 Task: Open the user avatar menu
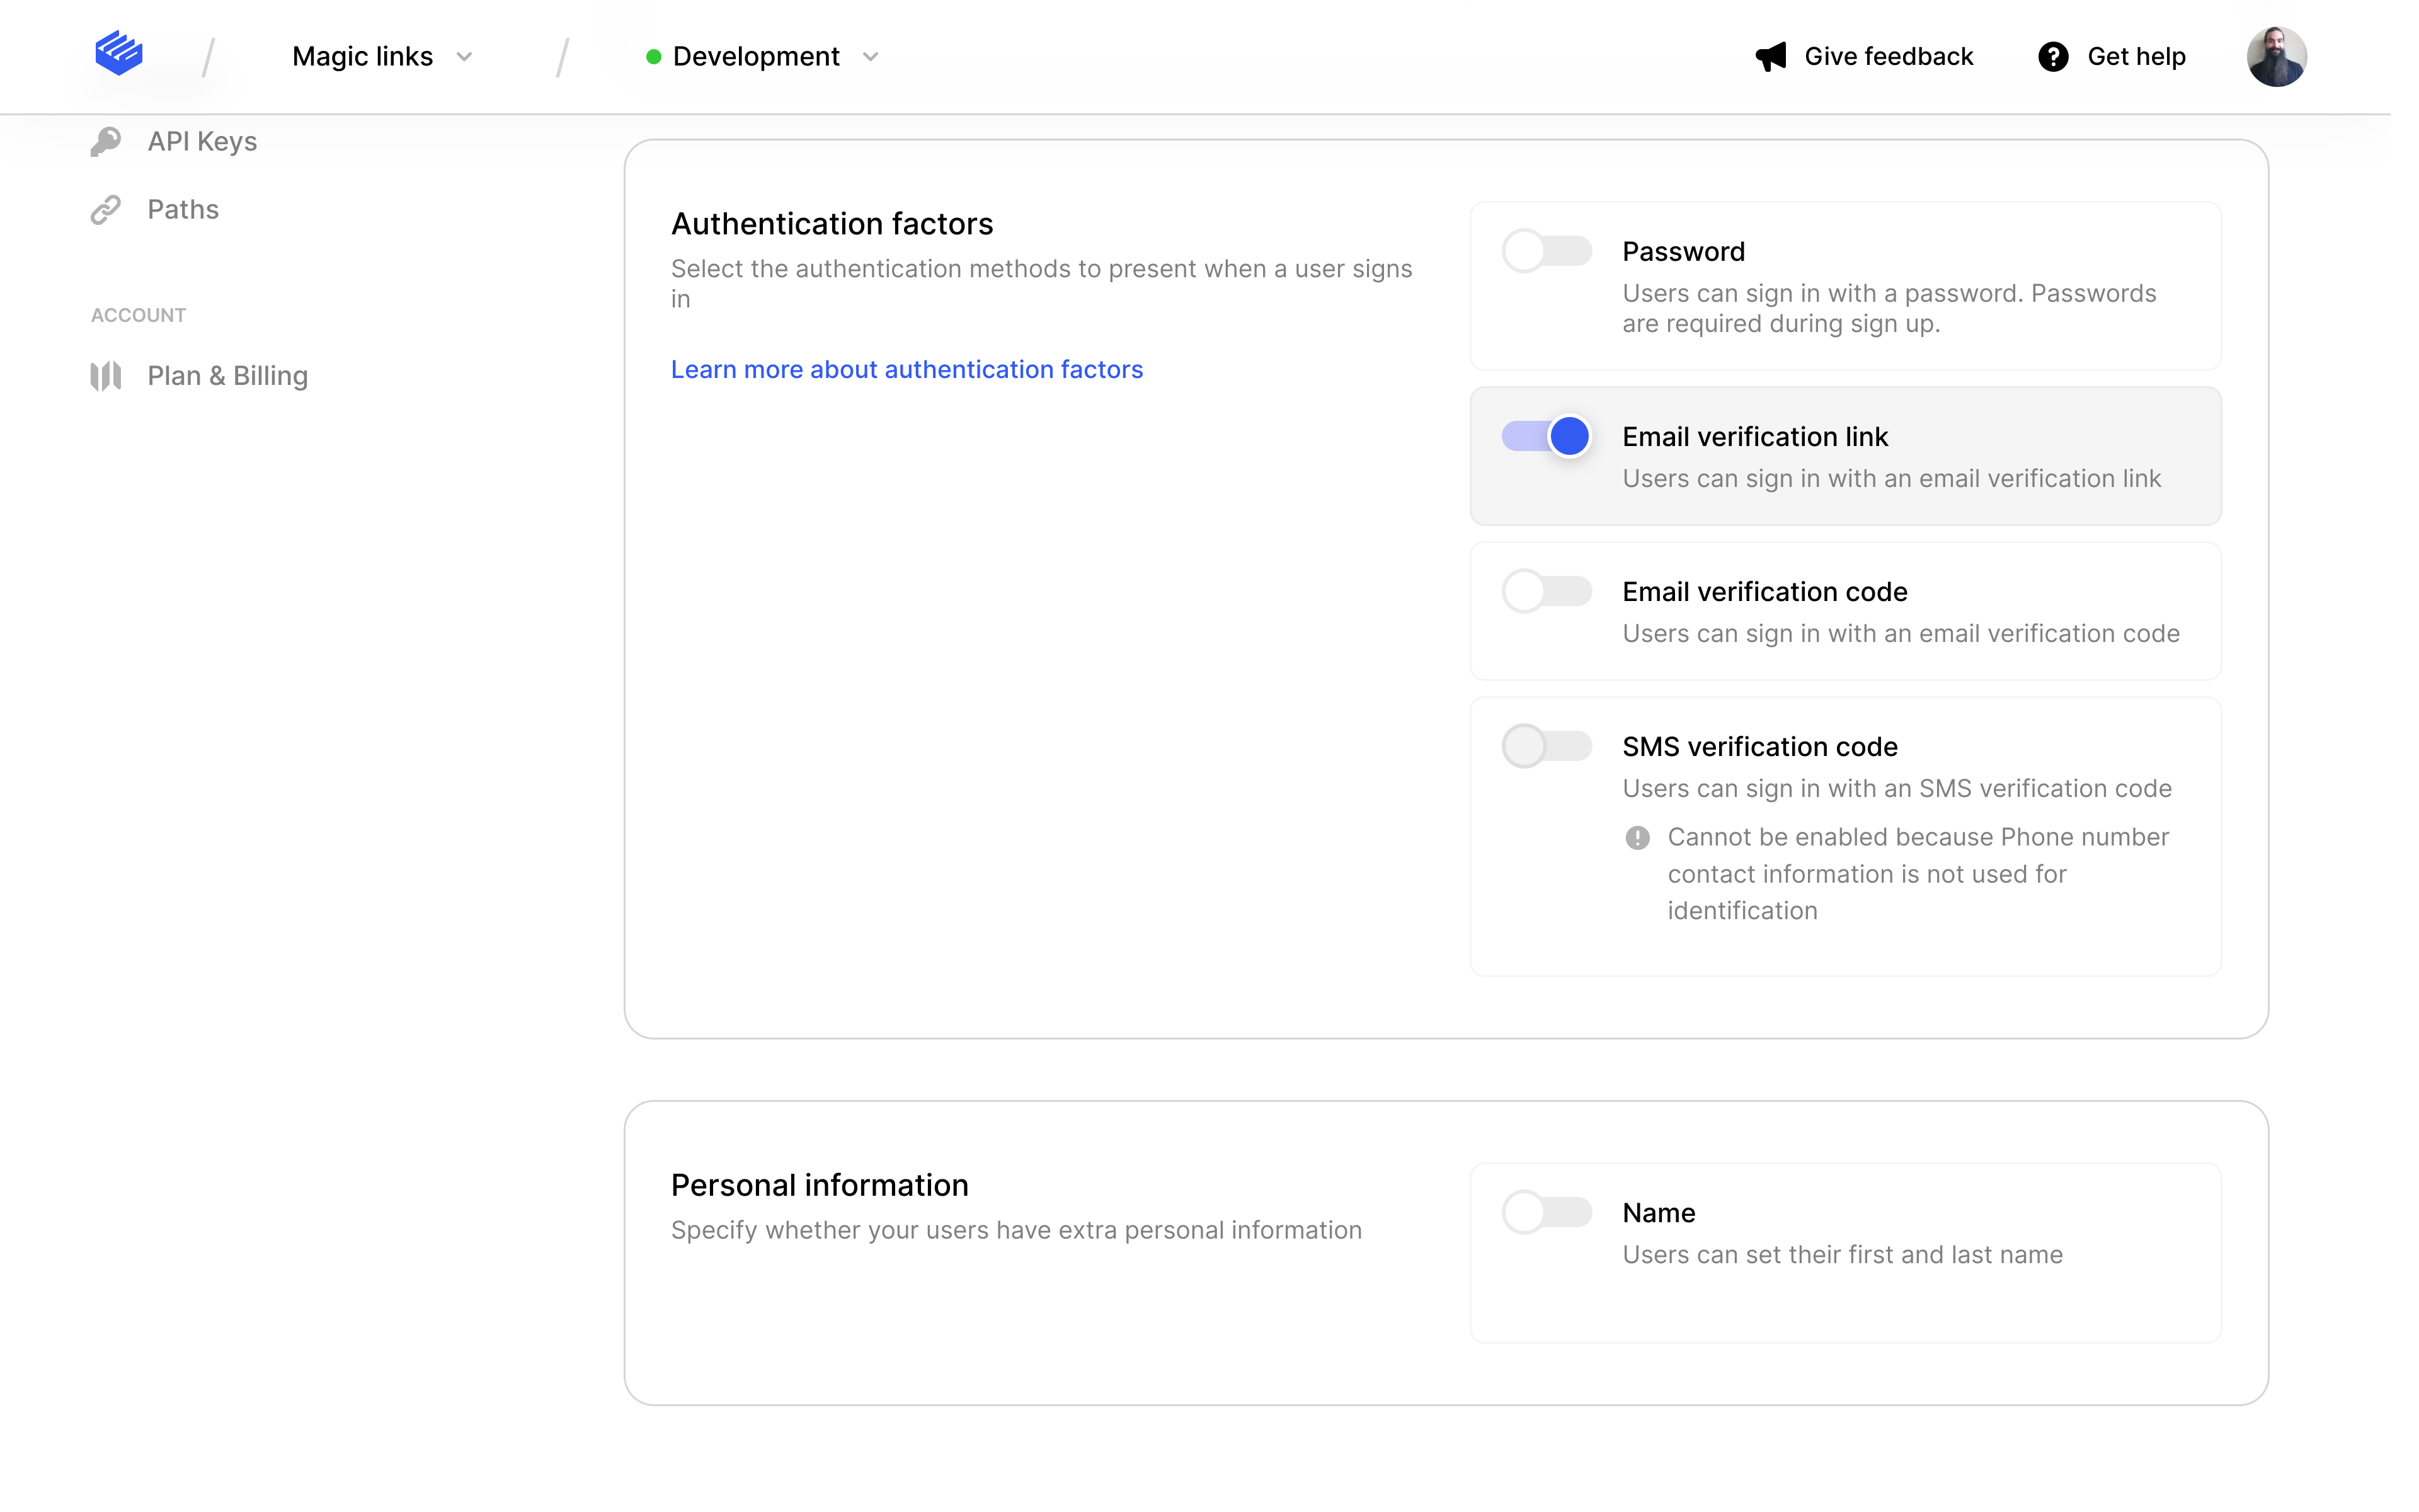(2276, 57)
